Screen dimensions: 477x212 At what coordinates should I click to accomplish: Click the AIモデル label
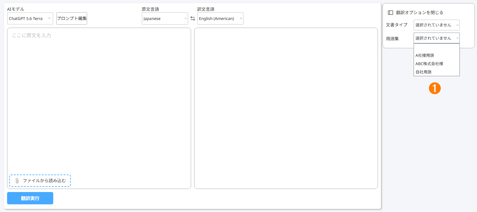click(x=16, y=9)
